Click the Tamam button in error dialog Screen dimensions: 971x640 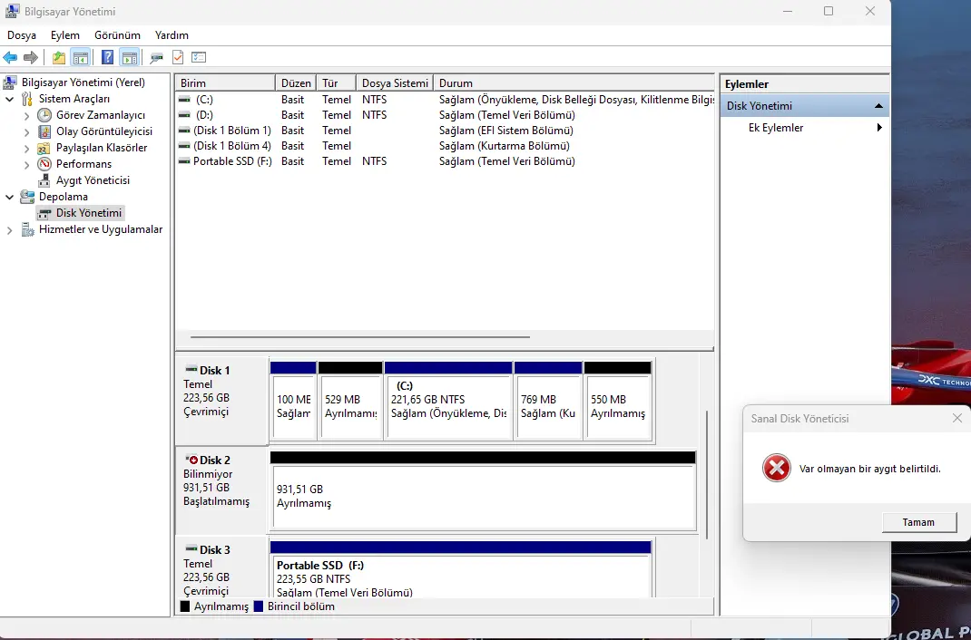[917, 522]
